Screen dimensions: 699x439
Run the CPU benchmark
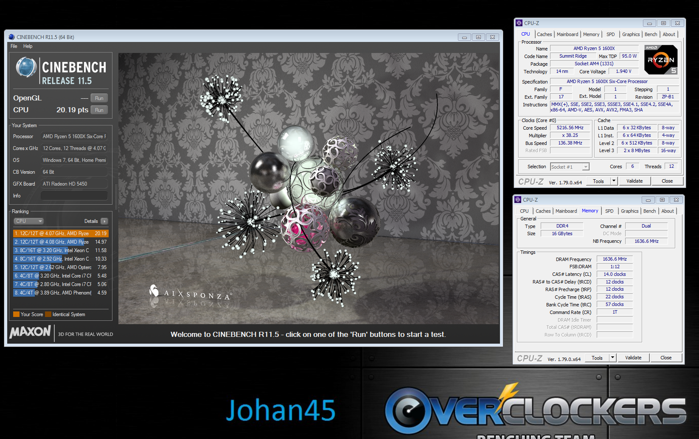coord(99,110)
